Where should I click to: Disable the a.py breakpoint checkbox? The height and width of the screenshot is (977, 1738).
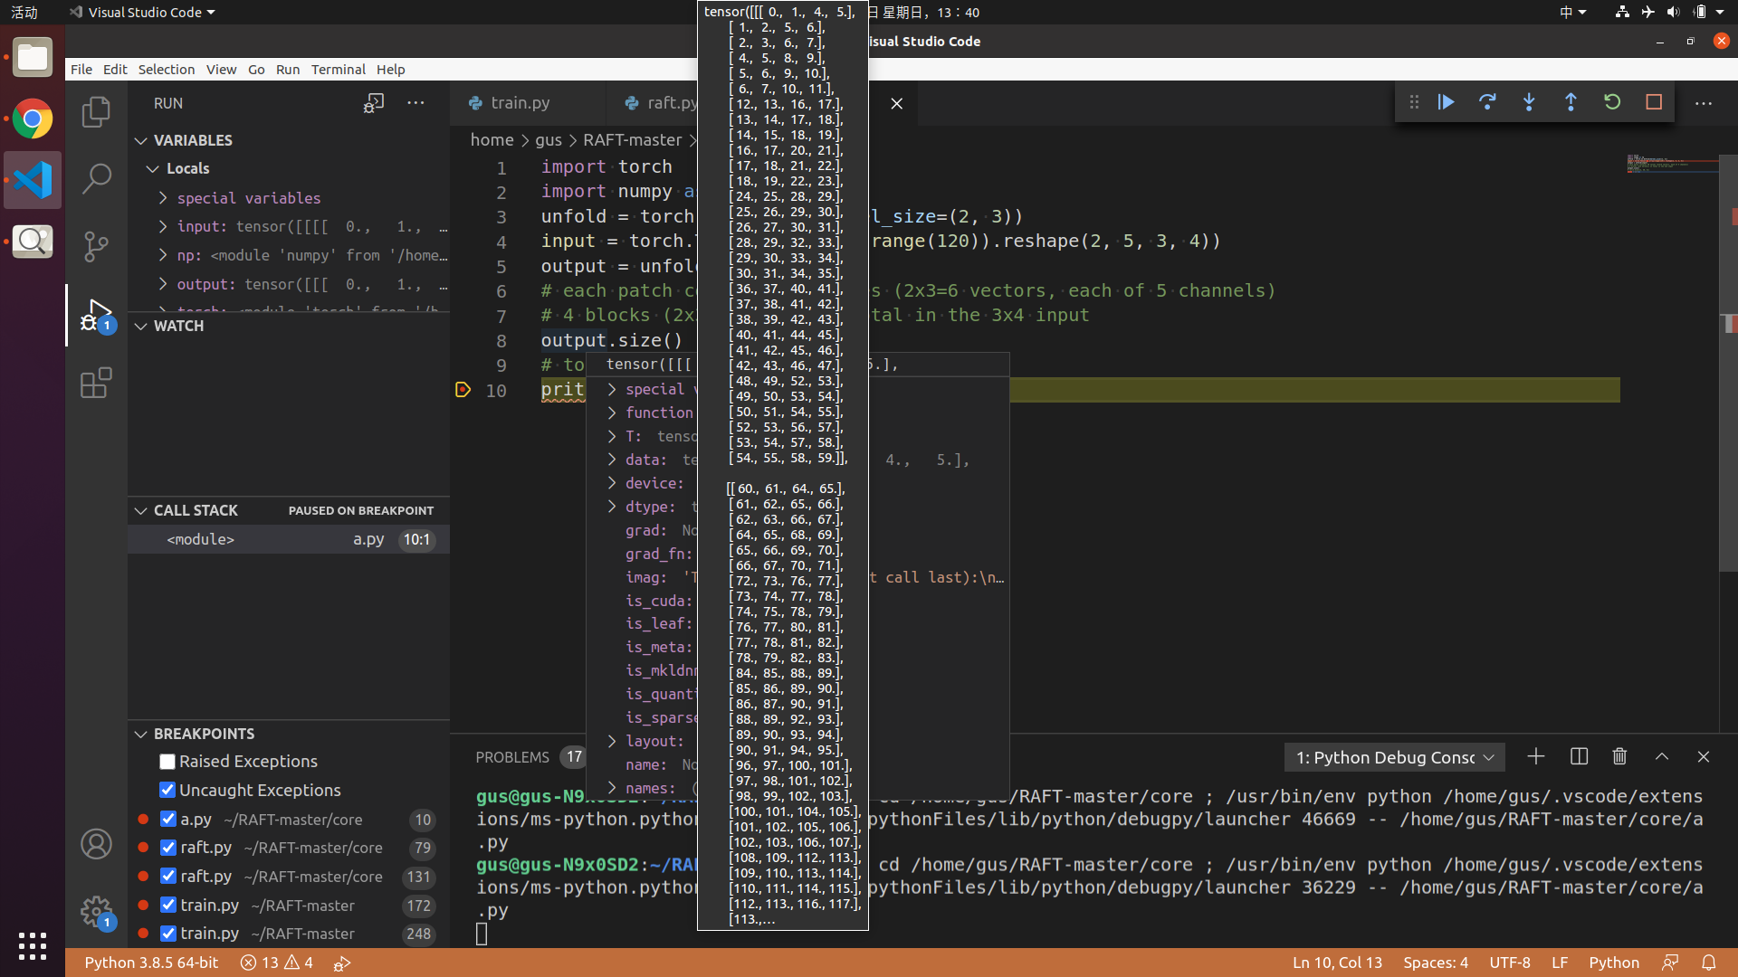click(167, 819)
